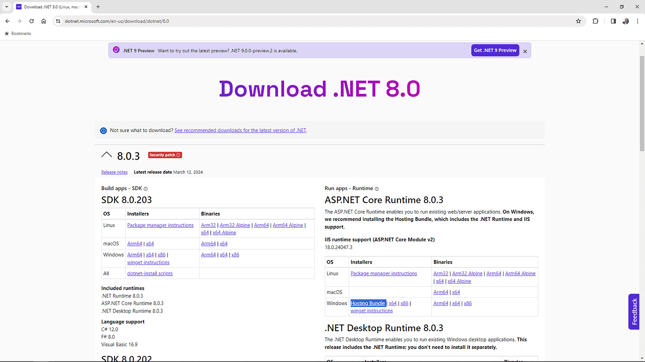Click the Get .NET 9 Preview button

(x=495, y=50)
